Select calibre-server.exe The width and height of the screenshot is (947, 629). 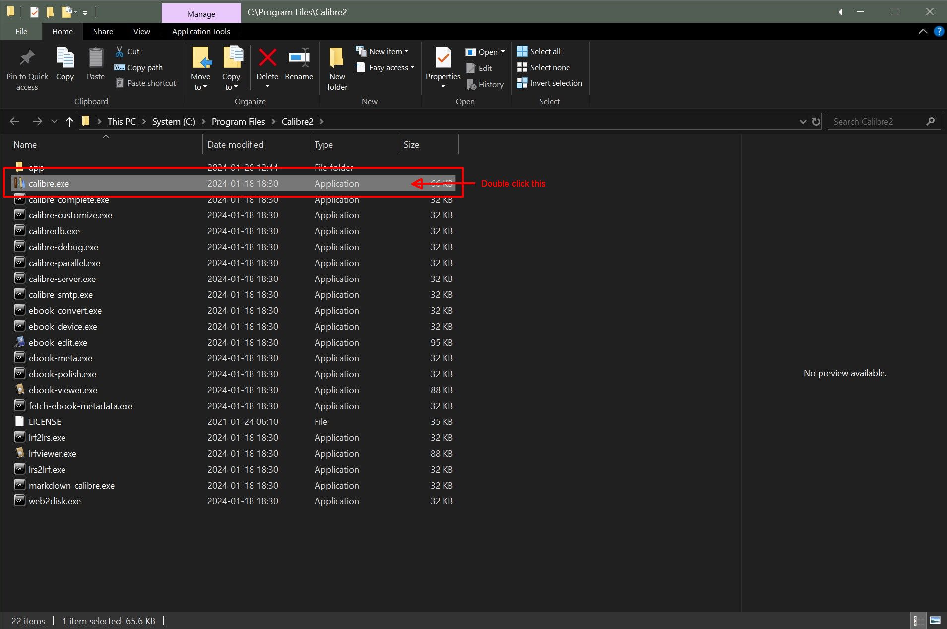tap(233, 279)
